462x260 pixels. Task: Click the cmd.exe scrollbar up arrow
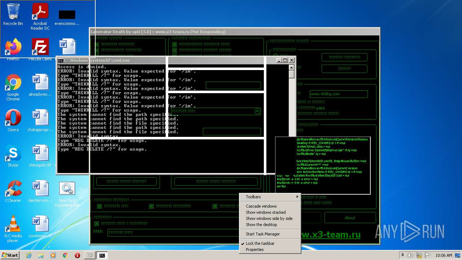292,68
